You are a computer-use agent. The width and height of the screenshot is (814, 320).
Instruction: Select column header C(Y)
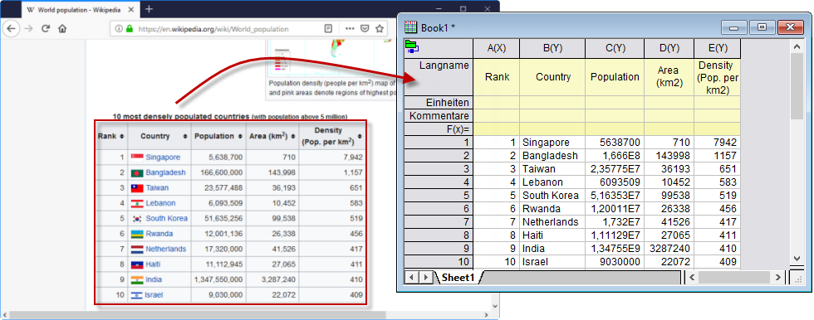click(615, 48)
